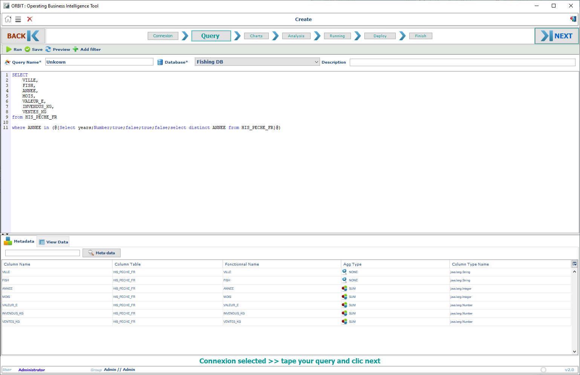Proceed with the NEXT button
Image resolution: width=580 pixels, height=375 pixels.
coord(557,36)
